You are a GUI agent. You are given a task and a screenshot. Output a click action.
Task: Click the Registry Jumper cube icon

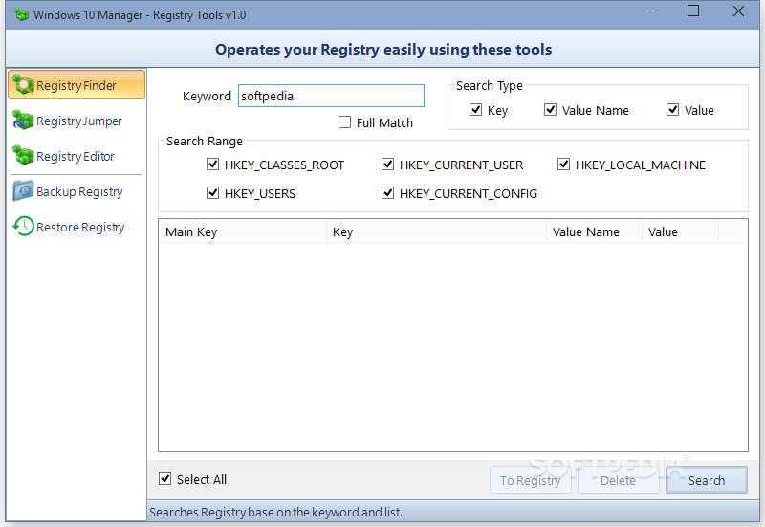[x=23, y=121]
